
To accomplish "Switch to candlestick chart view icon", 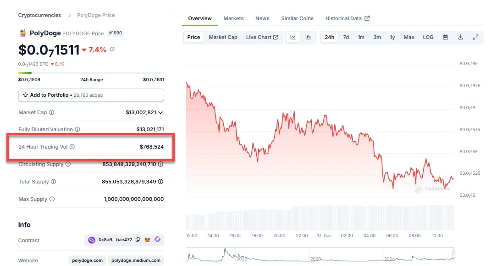I will (x=308, y=37).
